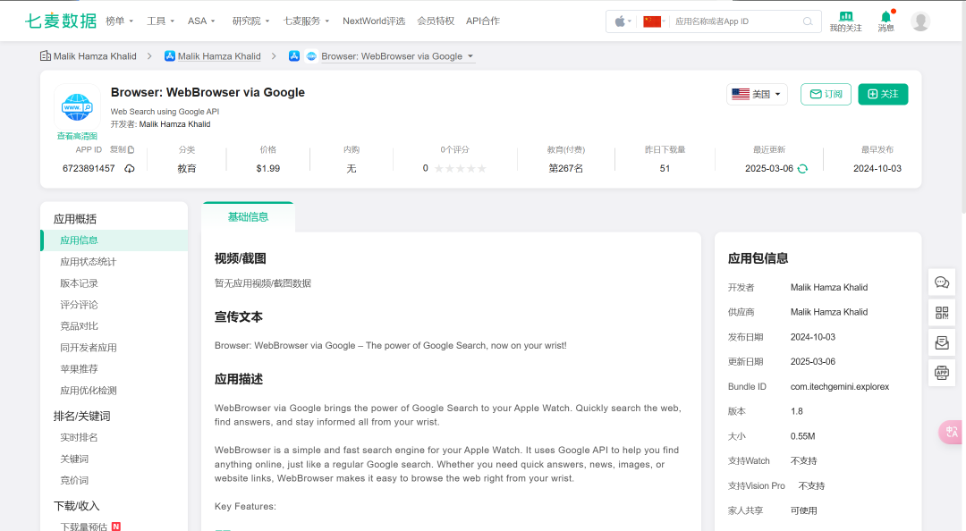This screenshot has width=966, height=531.
Task: Click the floating feedback inbox icon
Action: (942, 342)
